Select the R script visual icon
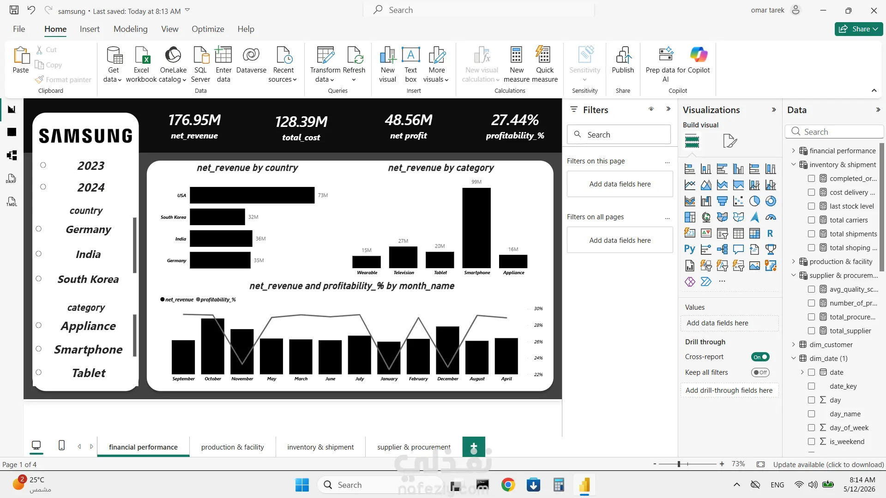 pyautogui.click(x=770, y=234)
